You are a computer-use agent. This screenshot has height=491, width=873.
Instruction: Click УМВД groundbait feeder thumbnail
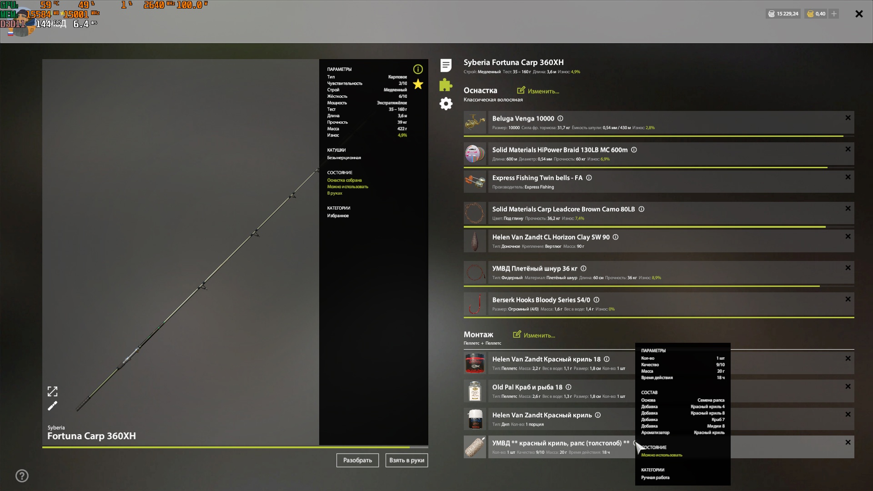click(475, 447)
